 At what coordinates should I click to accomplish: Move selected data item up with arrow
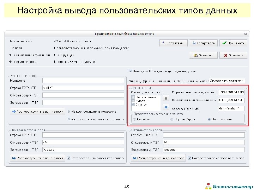[166, 98]
